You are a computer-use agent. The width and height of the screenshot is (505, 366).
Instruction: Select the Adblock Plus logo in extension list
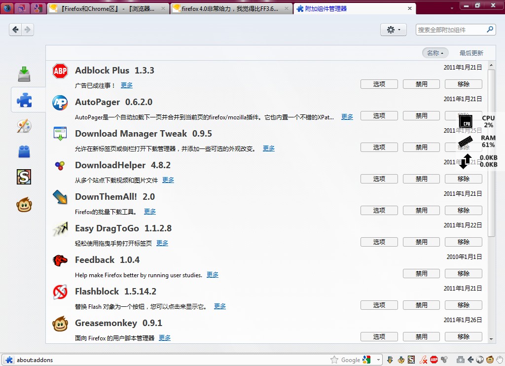[x=60, y=71]
